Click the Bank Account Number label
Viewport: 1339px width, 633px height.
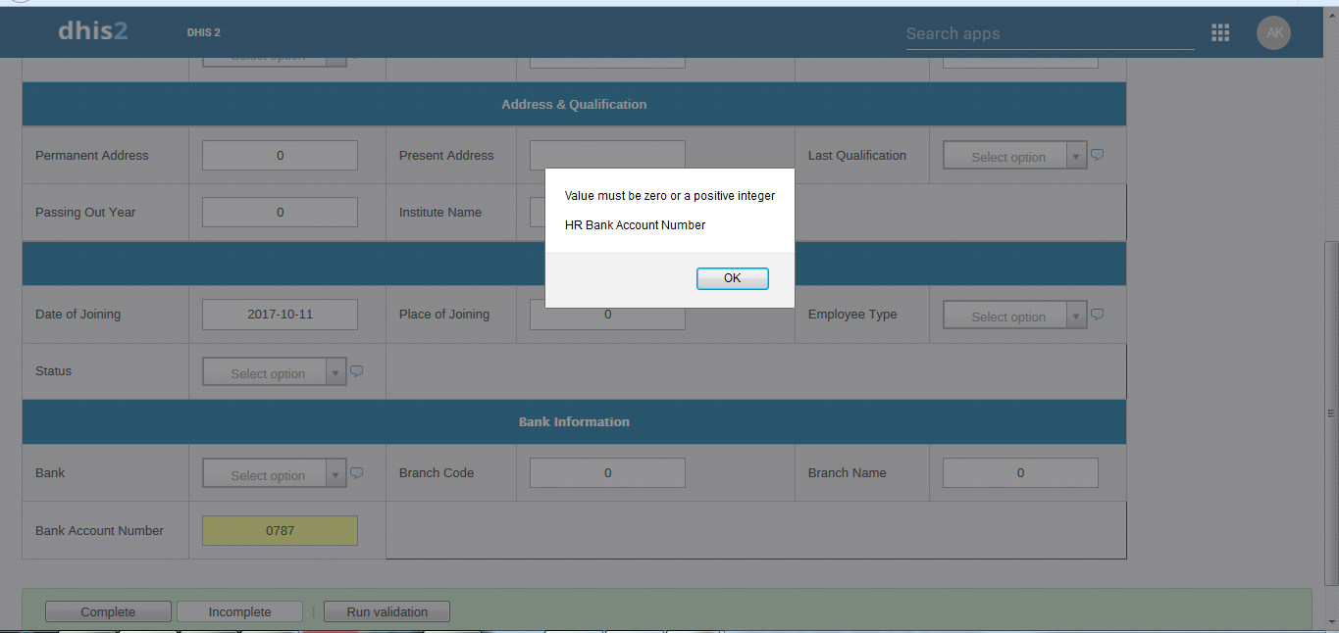tap(99, 530)
